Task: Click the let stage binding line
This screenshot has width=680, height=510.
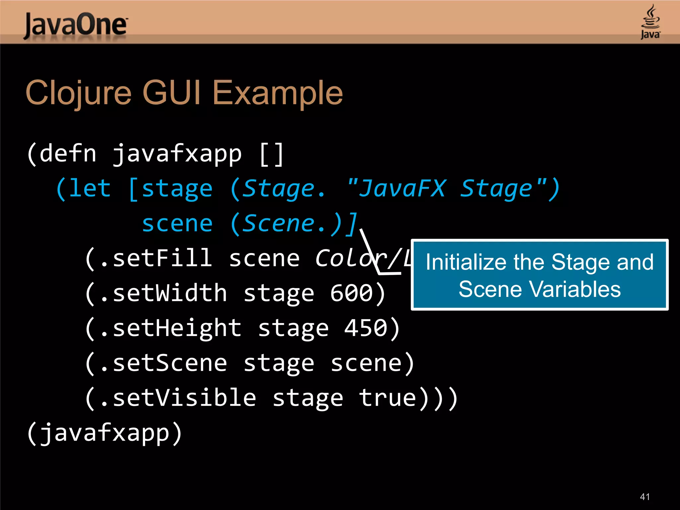Action: pyautogui.click(x=308, y=189)
